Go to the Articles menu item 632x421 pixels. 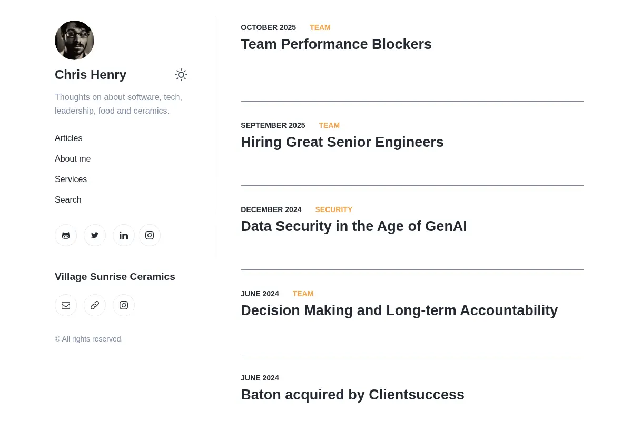click(x=68, y=138)
